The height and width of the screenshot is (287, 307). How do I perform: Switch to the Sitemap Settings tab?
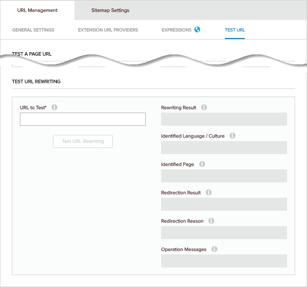click(x=110, y=10)
